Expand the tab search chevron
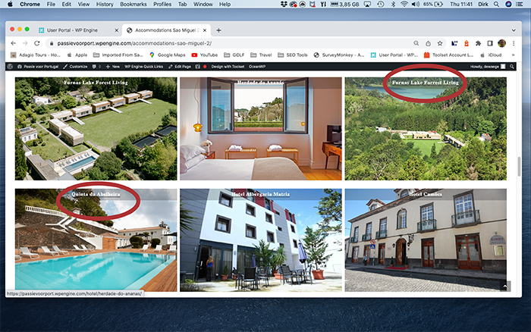The height and width of the screenshot is (332, 531). [514, 30]
